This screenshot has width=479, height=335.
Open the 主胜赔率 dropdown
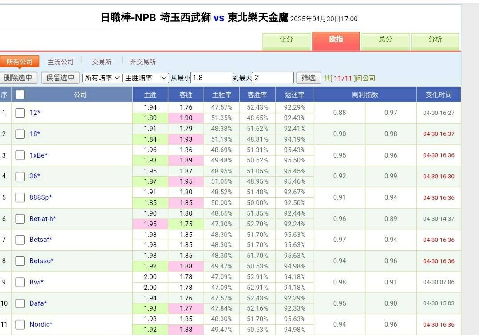click(146, 78)
